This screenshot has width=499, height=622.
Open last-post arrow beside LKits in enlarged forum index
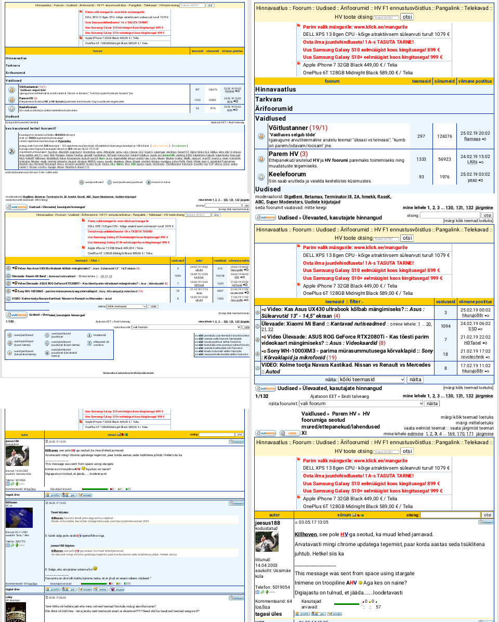(481, 162)
